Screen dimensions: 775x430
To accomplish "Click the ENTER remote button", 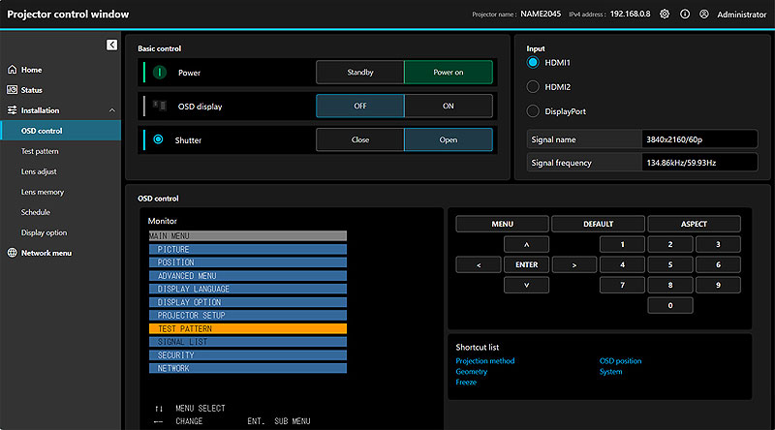I will 526,265.
